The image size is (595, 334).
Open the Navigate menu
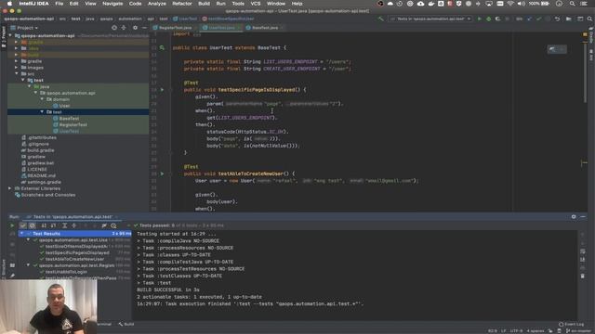(112, 4)
